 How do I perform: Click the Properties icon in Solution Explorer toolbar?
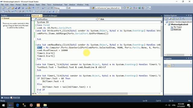[166, 19]
